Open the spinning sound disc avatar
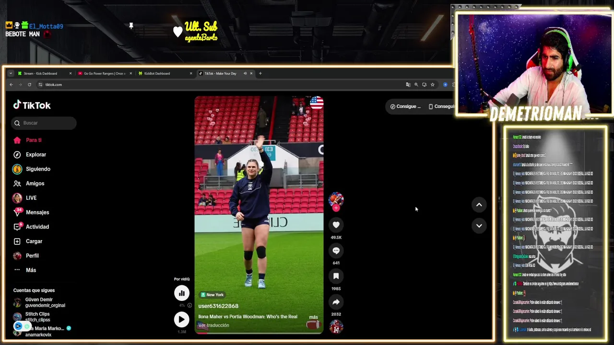 tap(336, 327)
